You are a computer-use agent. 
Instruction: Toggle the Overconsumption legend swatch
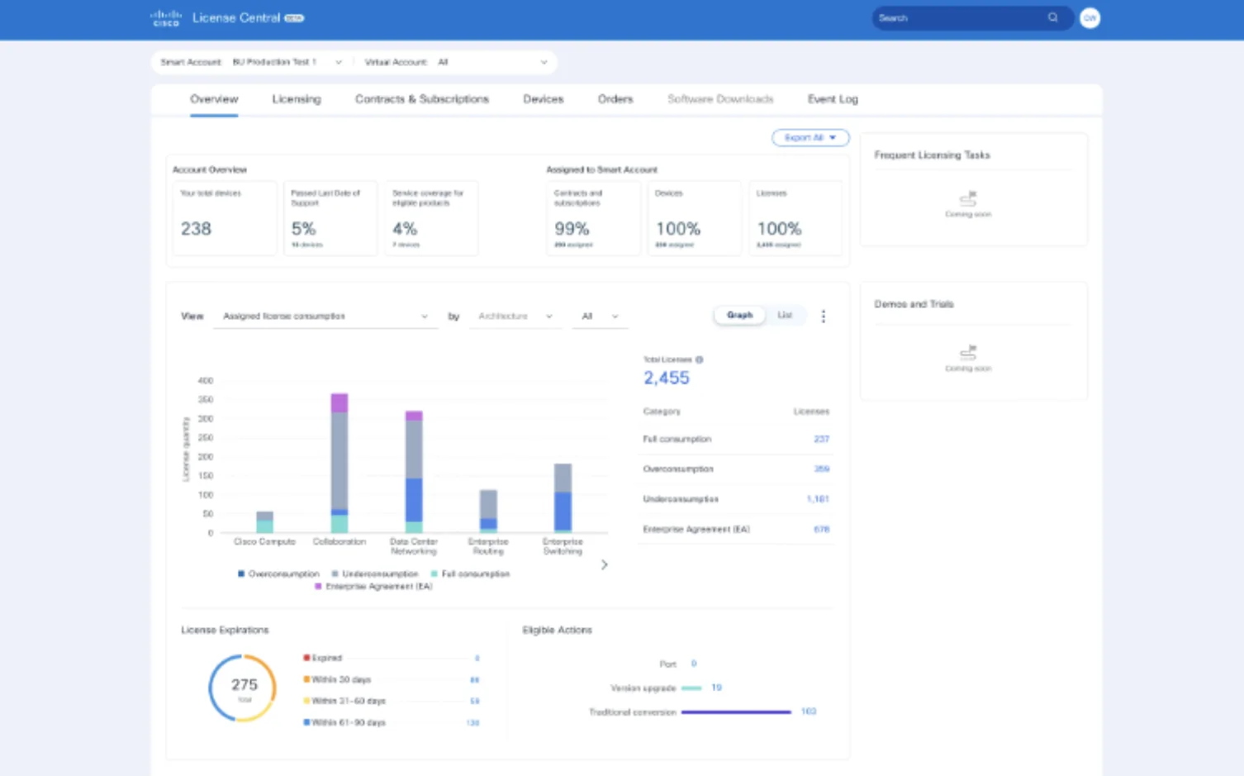pyautogui.click(x=240, y=574)
